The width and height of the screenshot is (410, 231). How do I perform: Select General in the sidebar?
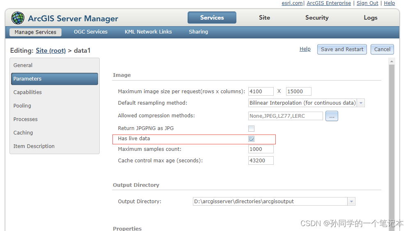[55, 65]
